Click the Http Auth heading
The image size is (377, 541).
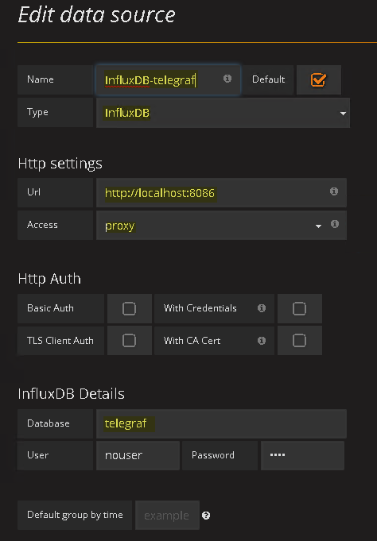pos(49,278)
